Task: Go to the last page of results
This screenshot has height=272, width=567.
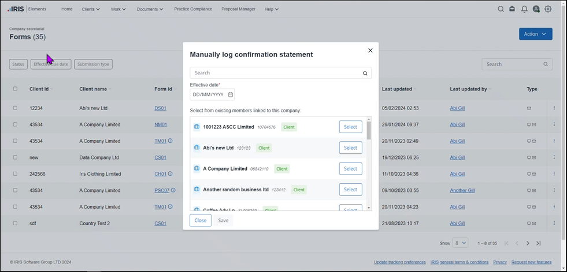Action: 539,243
